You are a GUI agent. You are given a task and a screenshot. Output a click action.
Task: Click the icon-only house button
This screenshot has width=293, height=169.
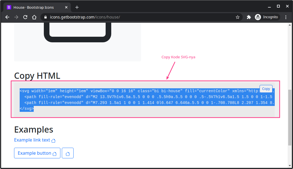(68, 153)
